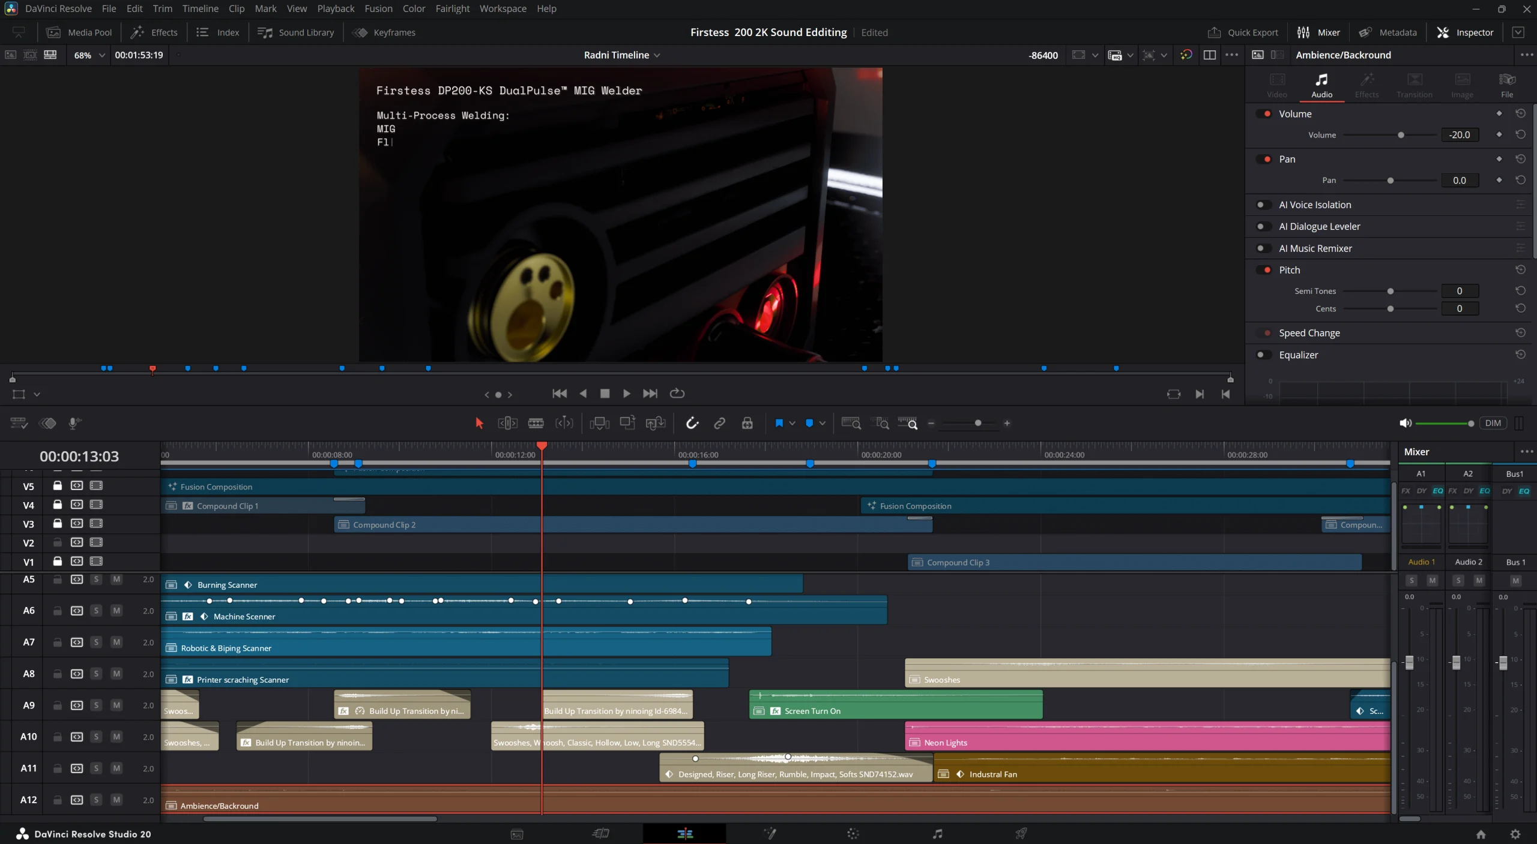1537x844 pixels.
Task: Open the Metadata panel
Action: coord(1388,32)
